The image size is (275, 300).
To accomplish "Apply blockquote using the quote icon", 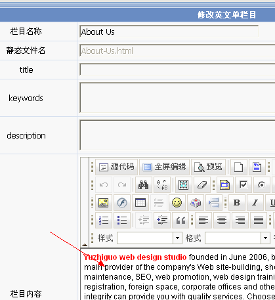I will [x=180, y=221].
